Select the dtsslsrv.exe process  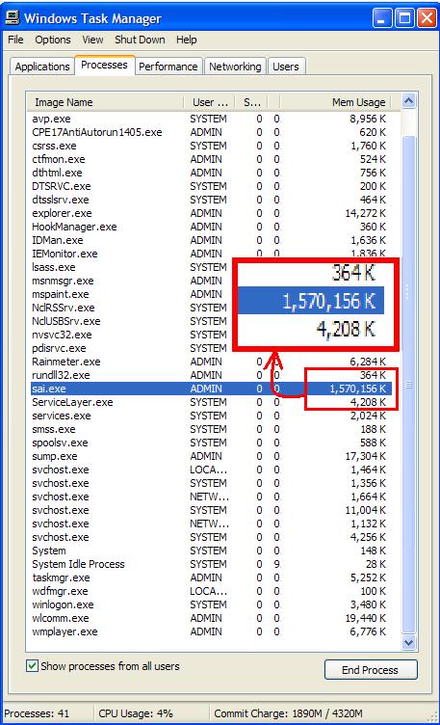pyautogui.click(x=212, y=200)
